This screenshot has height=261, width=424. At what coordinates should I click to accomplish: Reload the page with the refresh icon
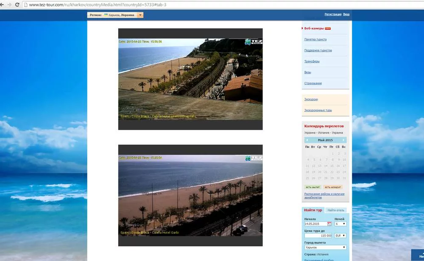(x=17, y=5)
